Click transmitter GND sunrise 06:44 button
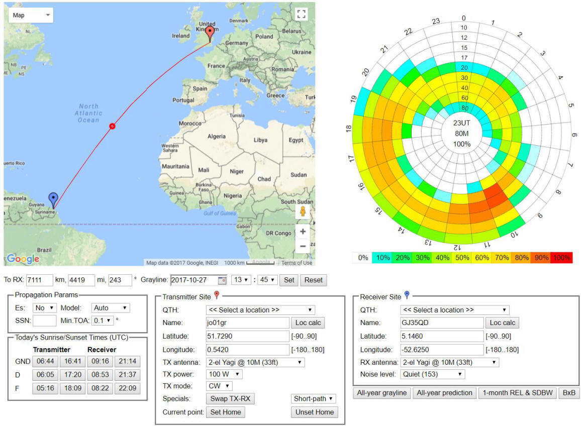581x427 pixels. point(45,361)
